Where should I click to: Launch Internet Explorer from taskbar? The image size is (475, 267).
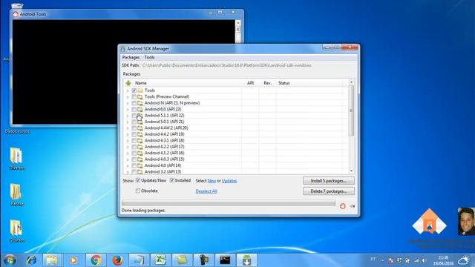tap(31, 260)
